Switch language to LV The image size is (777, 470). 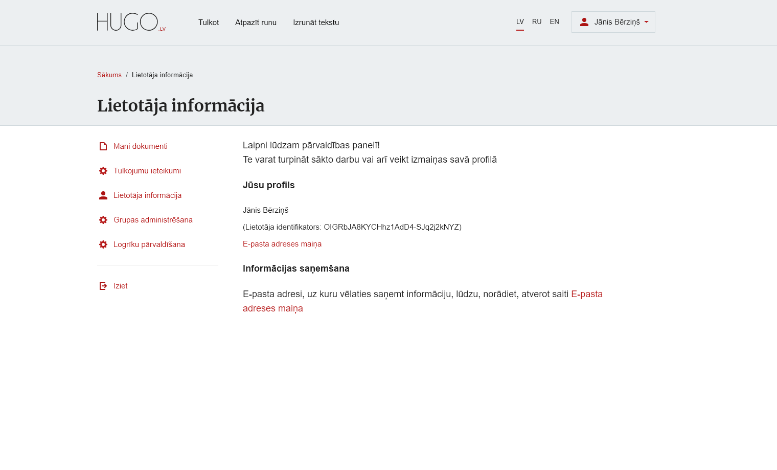(x=520, y=22)
